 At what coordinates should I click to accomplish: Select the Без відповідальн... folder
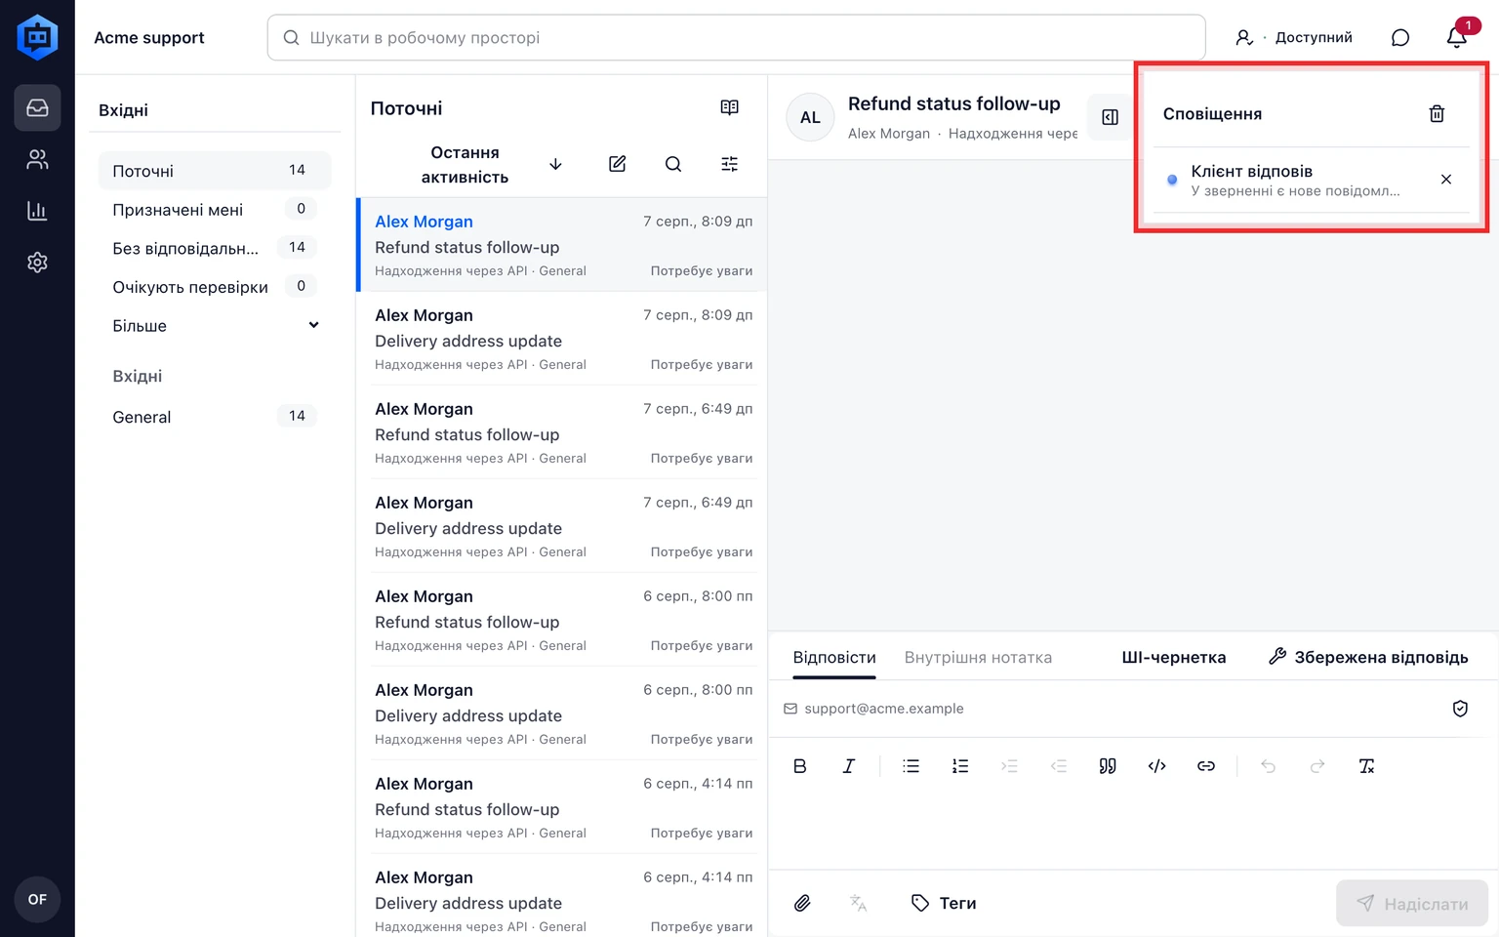pyautogui.click(x=215, y=248)
